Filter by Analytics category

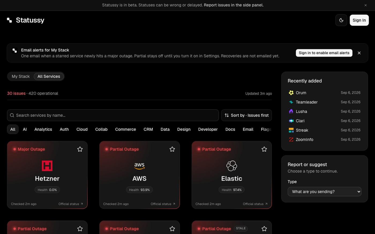[x=43, y=129]
